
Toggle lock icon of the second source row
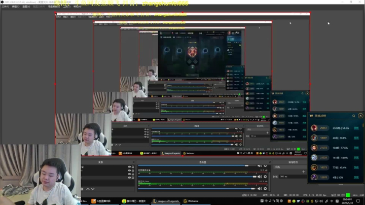tap(133, 170)
